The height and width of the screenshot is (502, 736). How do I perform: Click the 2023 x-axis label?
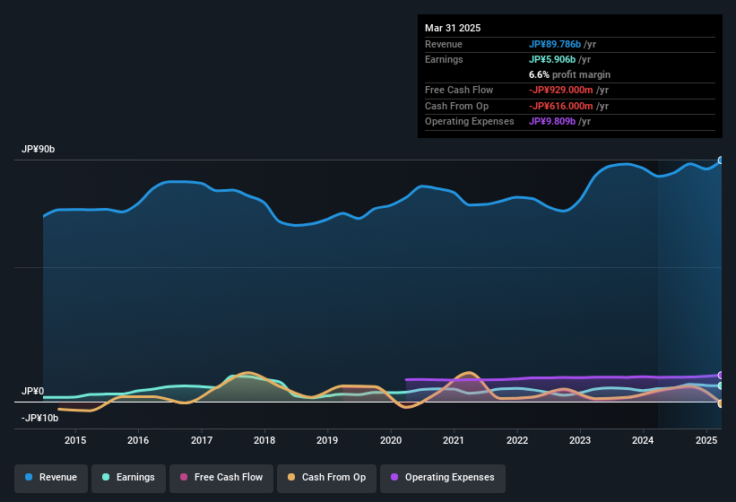(580, 440)
